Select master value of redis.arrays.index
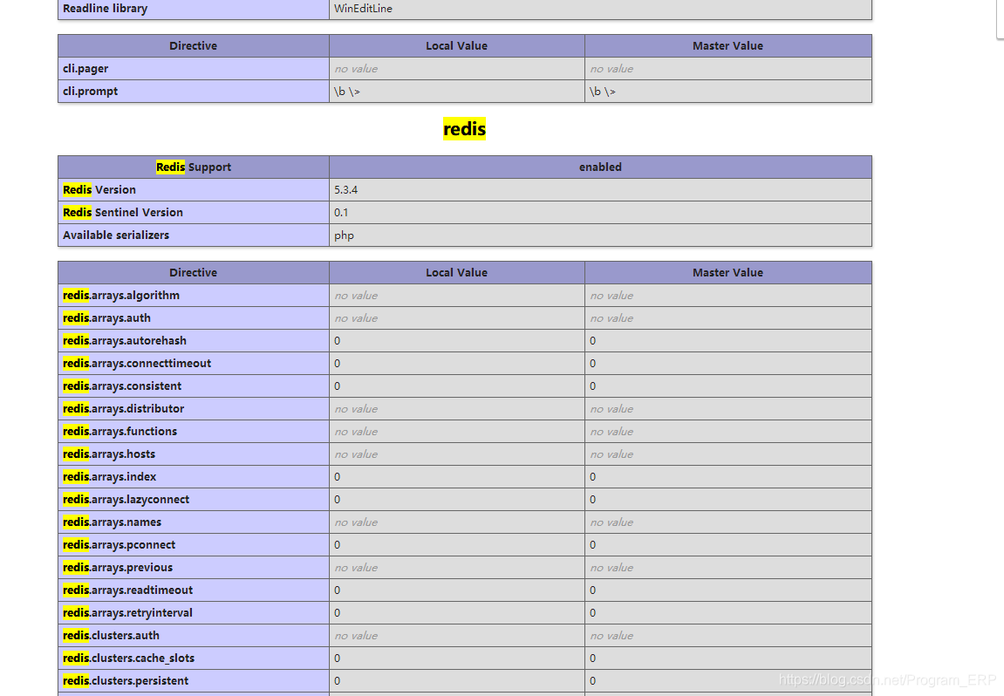 tap(593, 476)
